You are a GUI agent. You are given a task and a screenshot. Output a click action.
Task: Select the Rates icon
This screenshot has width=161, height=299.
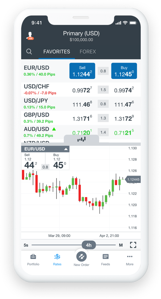[57, 257]
